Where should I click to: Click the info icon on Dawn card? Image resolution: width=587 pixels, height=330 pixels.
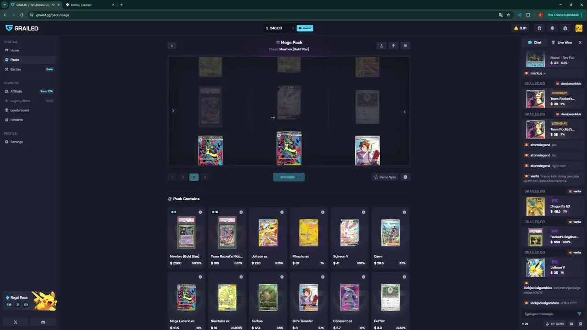404,212
